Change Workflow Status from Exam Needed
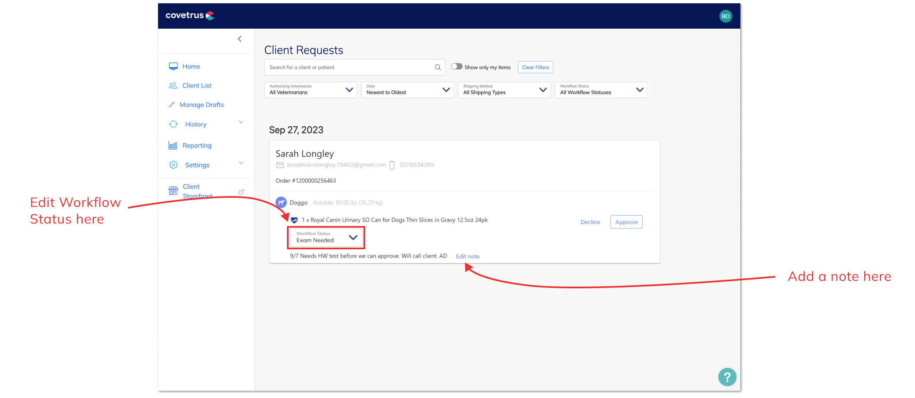 pos(326,237)
